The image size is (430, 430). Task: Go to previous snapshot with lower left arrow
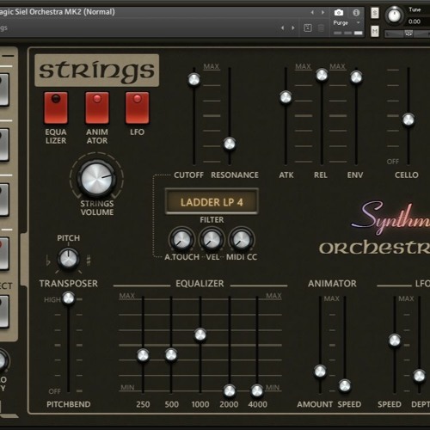tap(282, 28)
